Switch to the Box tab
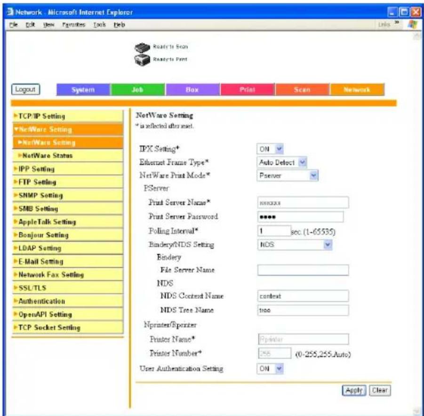The height and width of the screenshot is (416, 424). [192, 89]
